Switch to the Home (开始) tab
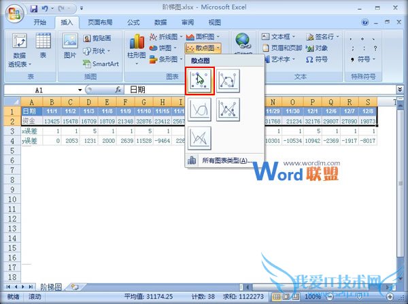The image size is (408, 304). [40, 22]
